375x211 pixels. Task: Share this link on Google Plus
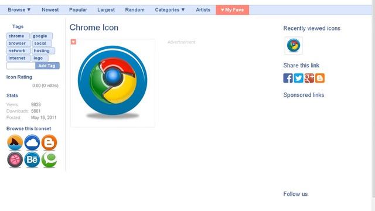pos(309,78)
